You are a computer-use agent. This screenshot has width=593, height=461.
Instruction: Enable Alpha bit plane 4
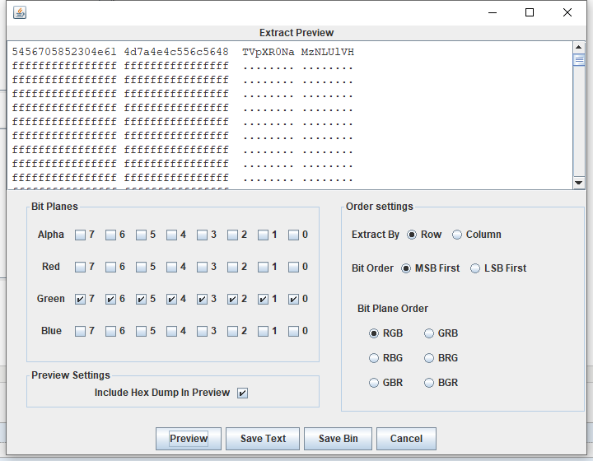[x=171, y=235]
